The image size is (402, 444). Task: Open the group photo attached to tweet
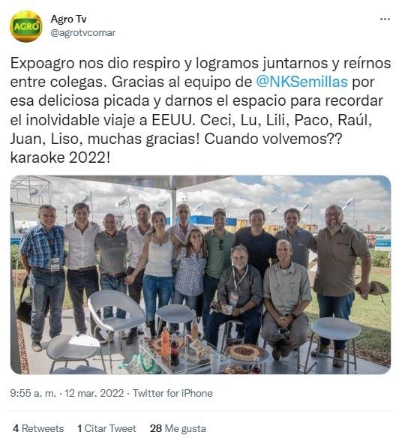tap(200, 274)
